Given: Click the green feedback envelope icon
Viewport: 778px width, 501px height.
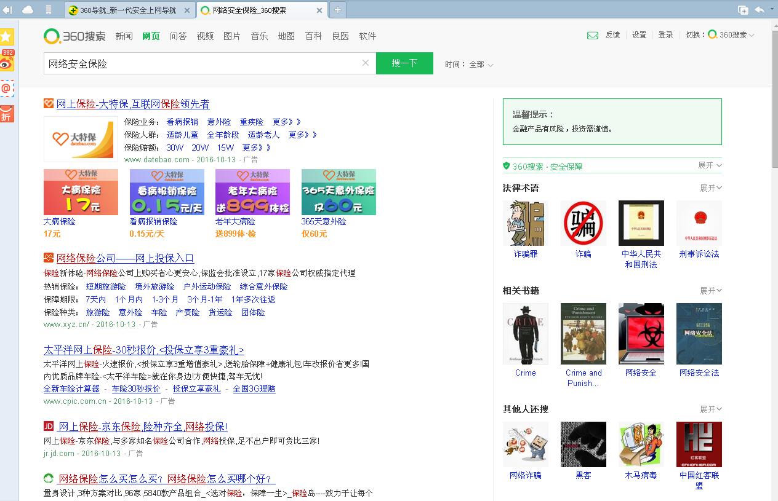Looking at the screenshot, I should click(x=593, y=35).
